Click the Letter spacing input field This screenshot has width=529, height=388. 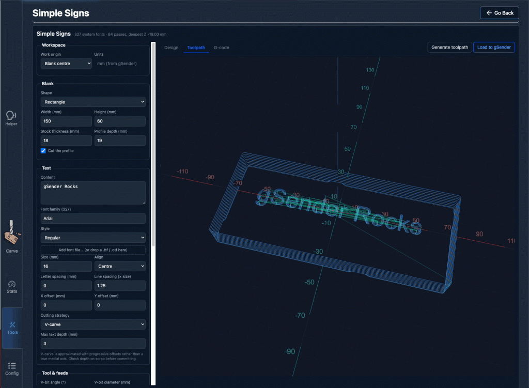pos(66,286)
